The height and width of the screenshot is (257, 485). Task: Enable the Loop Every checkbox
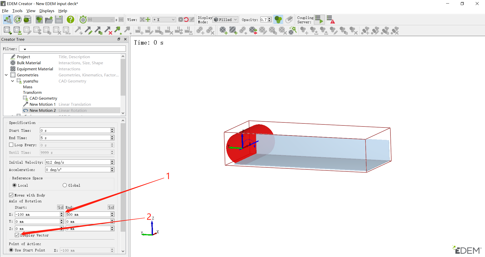click(11, 145)
